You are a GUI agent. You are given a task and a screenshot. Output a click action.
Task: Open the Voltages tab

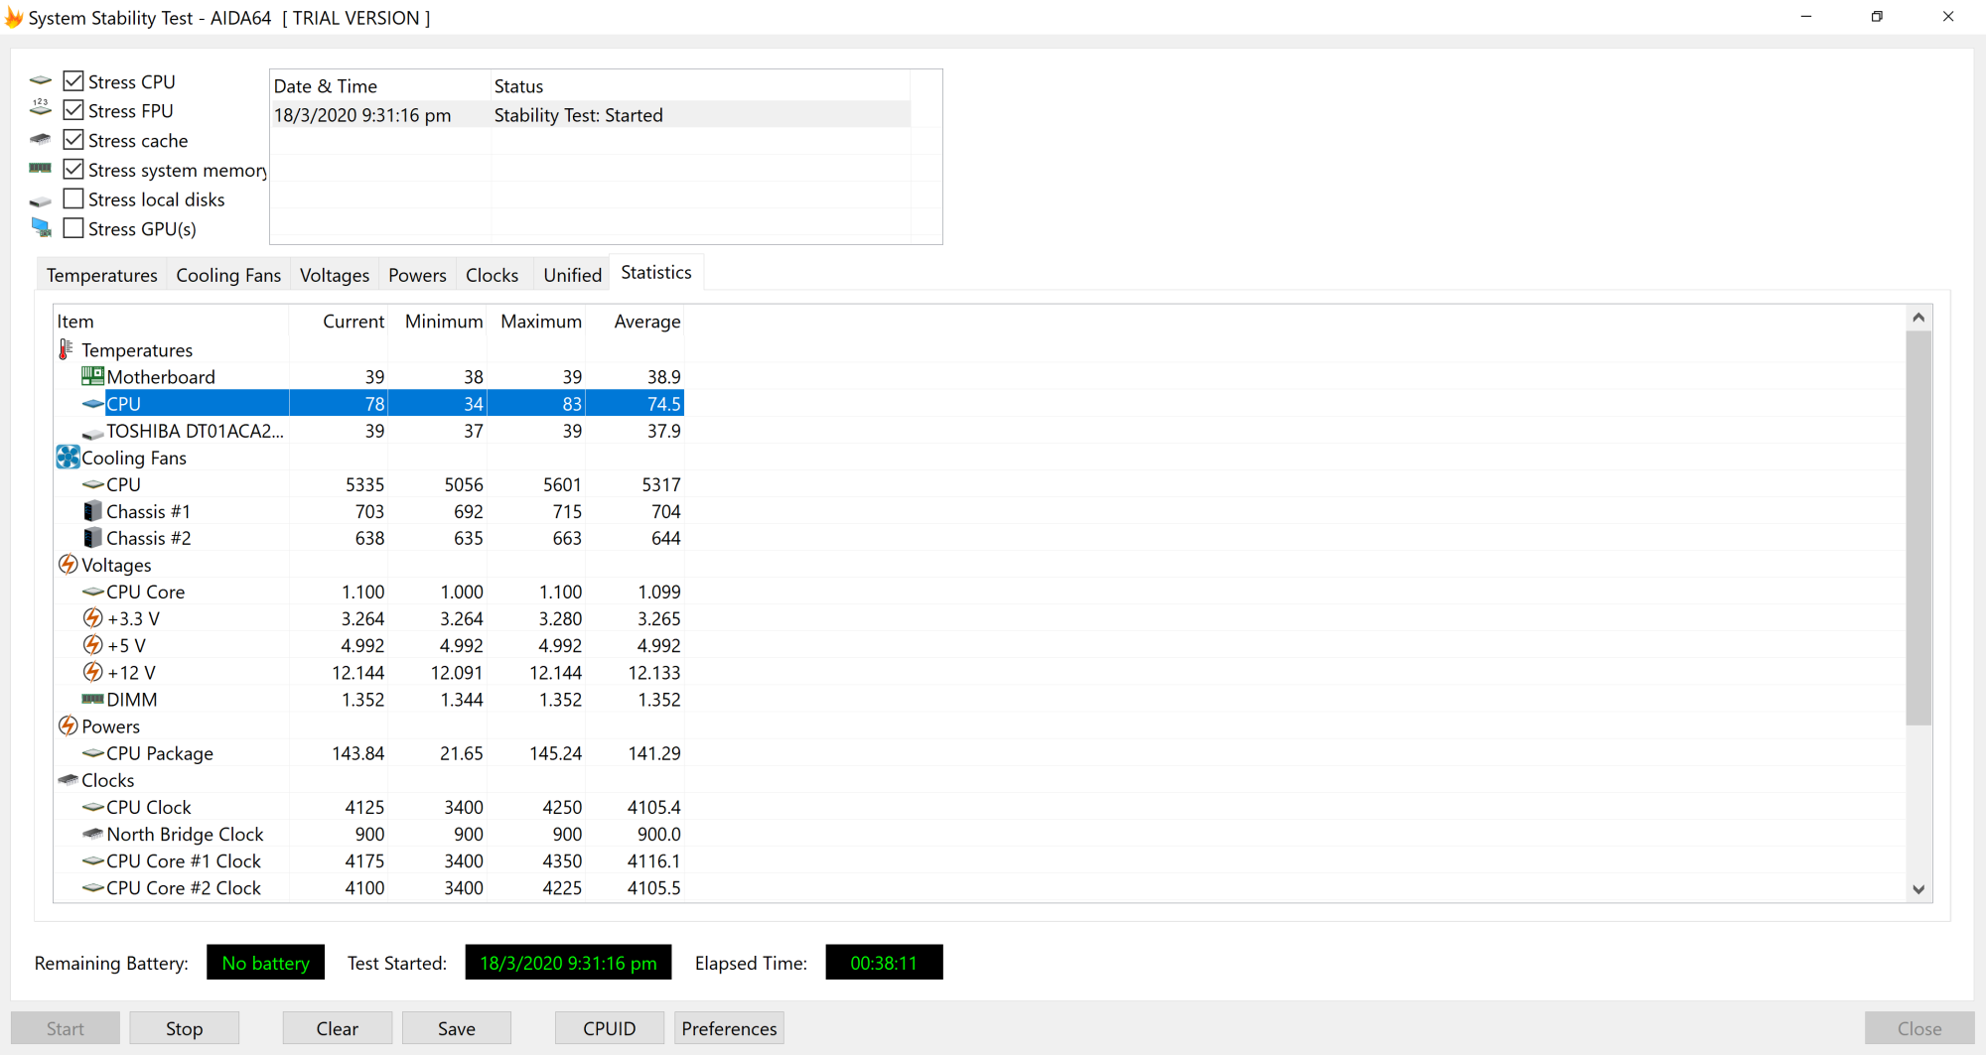335,275
